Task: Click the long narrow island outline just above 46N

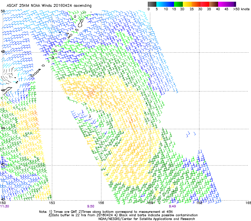Action: [36, 73]
